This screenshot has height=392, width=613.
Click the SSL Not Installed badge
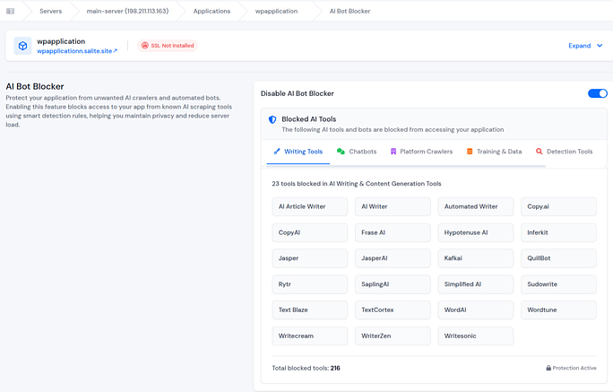[x=167, y=46]
